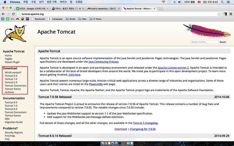Open the ChangeLog for 7.0.56 link
The height and width of the screenshot is (146, 234).
coord(143,129)
